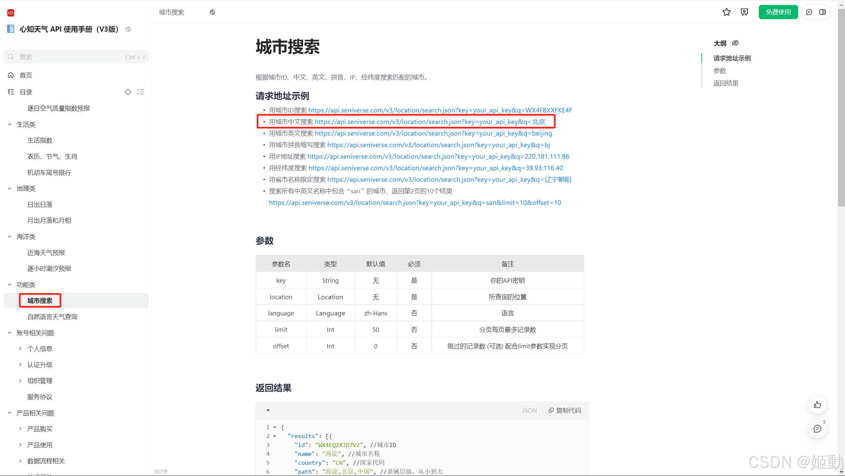
Task: Open 自然语言天气查询 page in sidebar
Action: coord(52,317)
